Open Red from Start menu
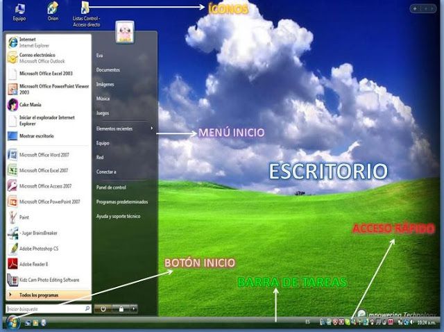The image size is (444, 332). coord(100,158)
